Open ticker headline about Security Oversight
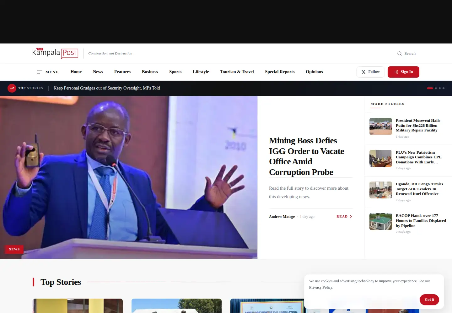Viewport: 452px width, 313px height. click(107, 88)
